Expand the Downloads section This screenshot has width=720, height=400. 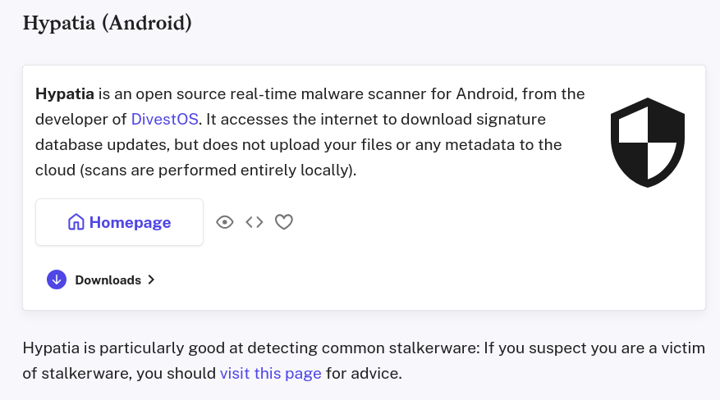(108, 280)
